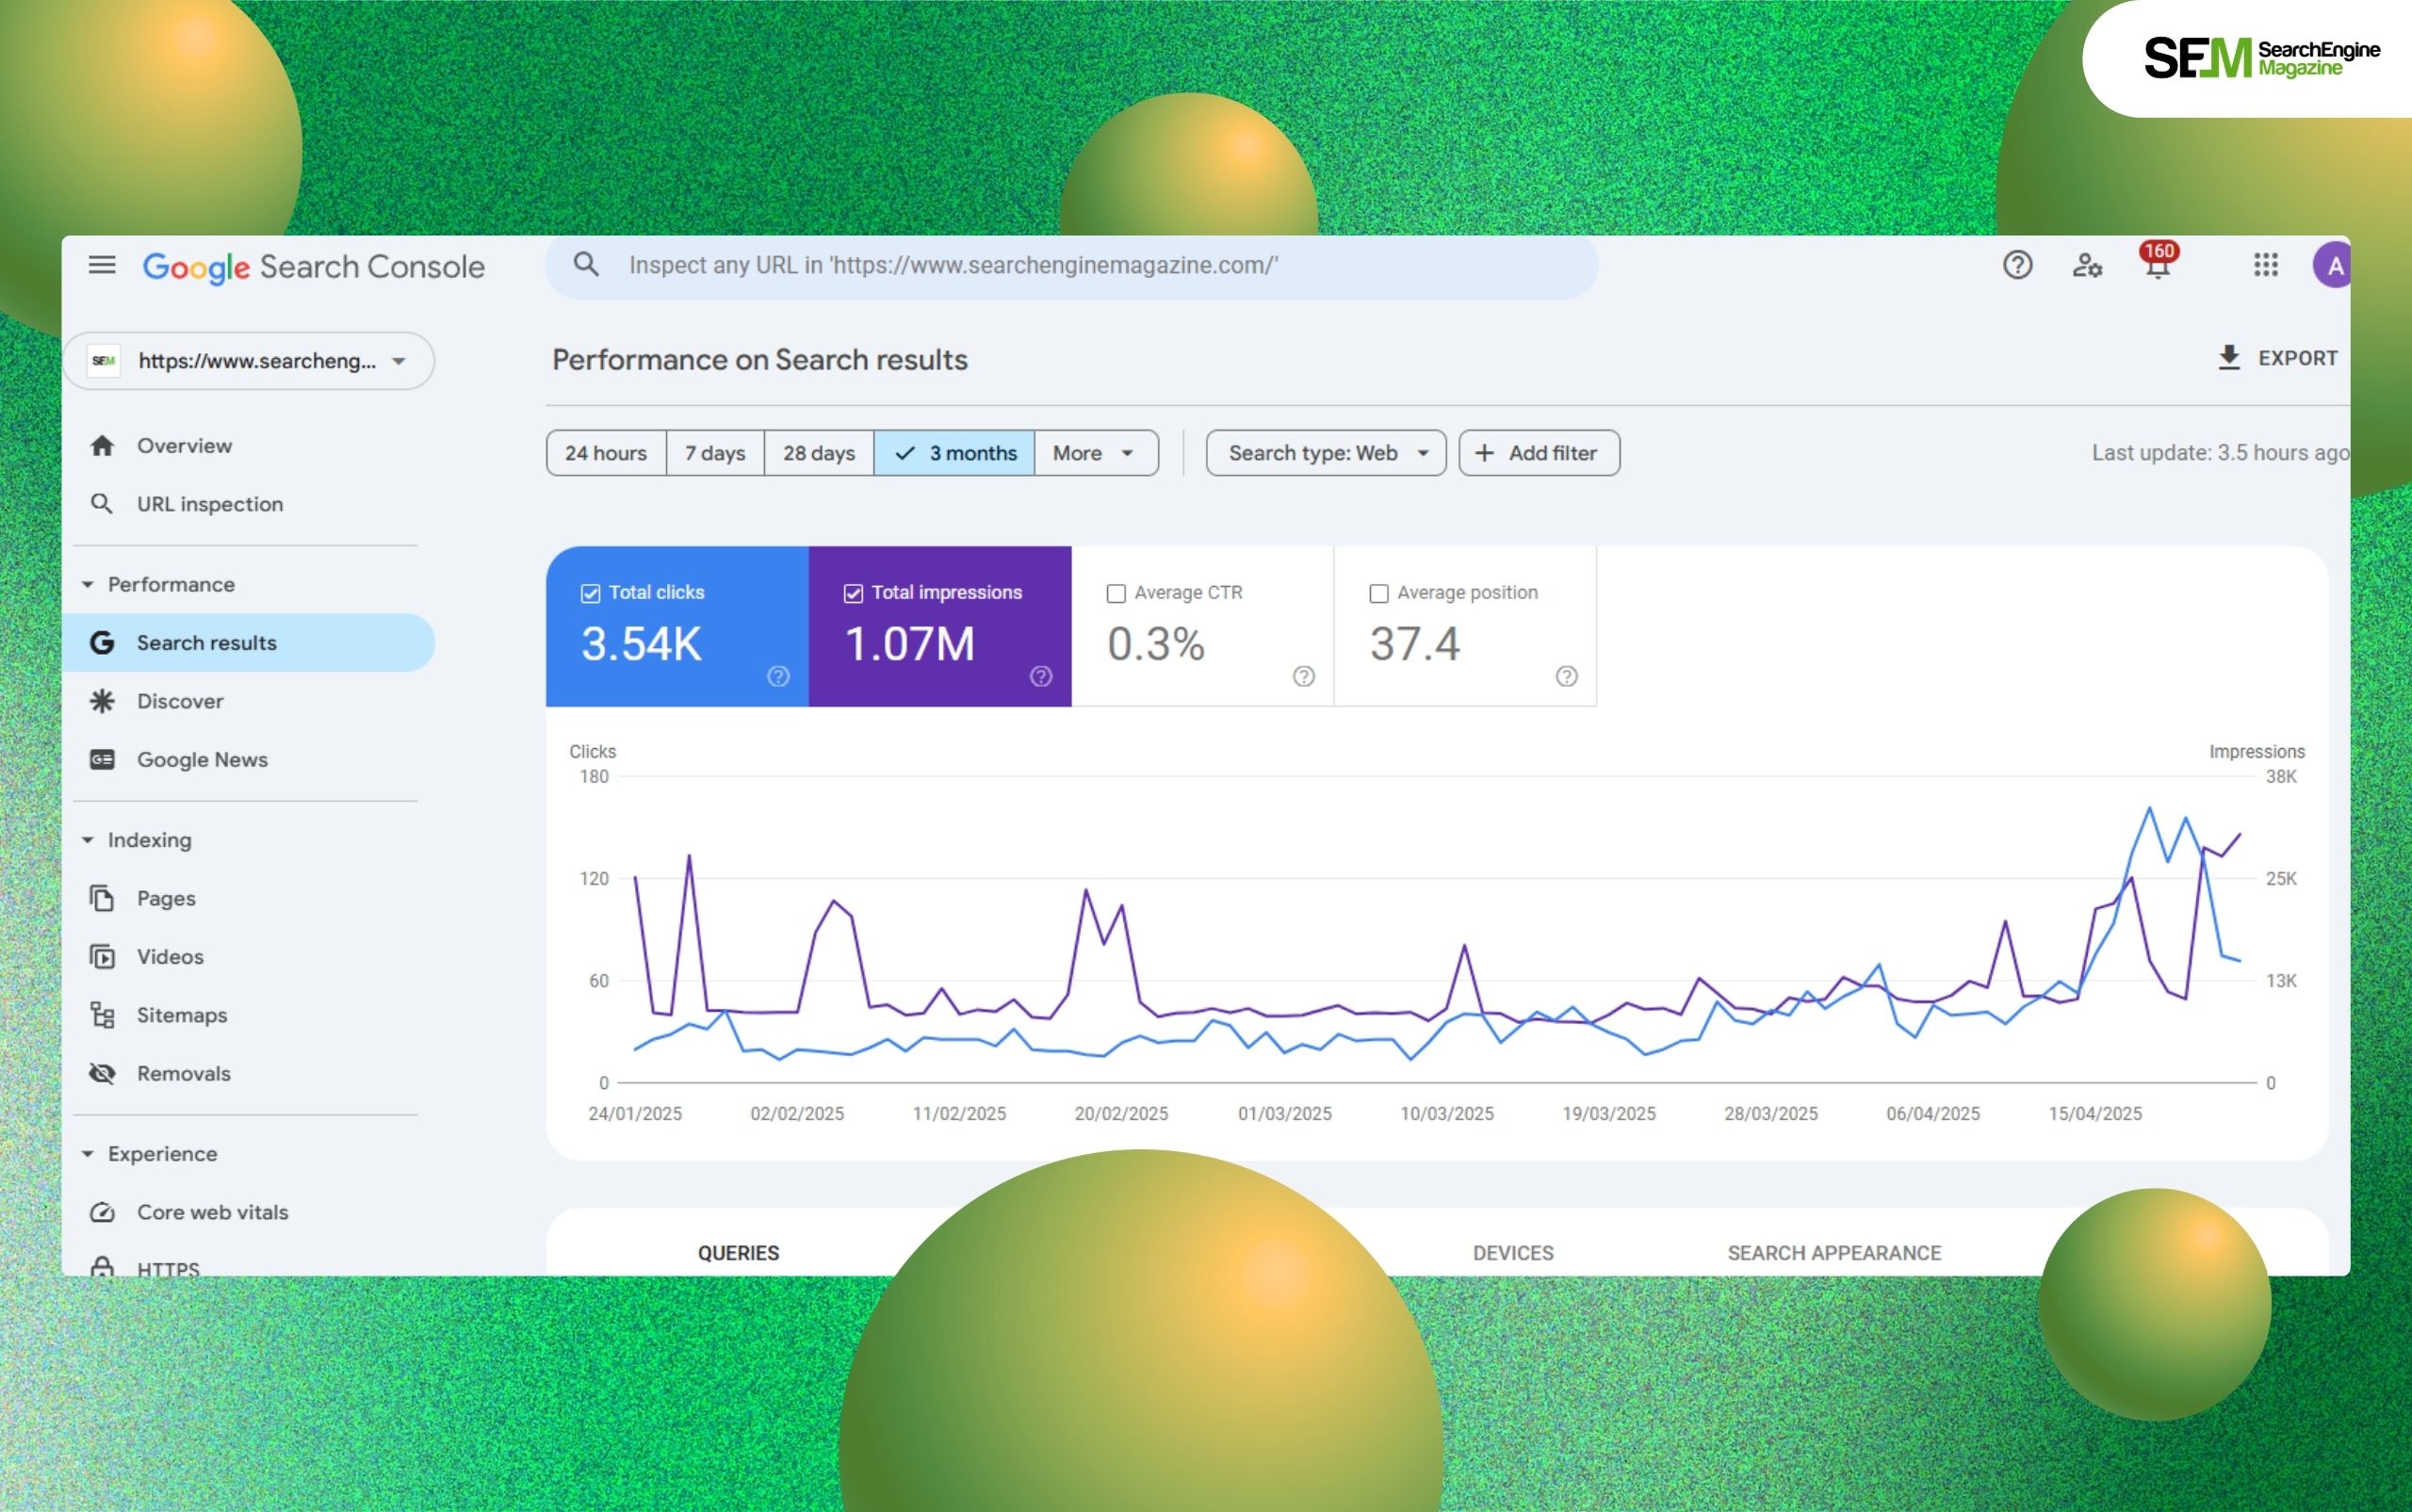Image resolution: width=2412 pixels, height=1512 pixels.
Task: Click the '15/04/2025' chart axis label
Action: [2095, 1114]
